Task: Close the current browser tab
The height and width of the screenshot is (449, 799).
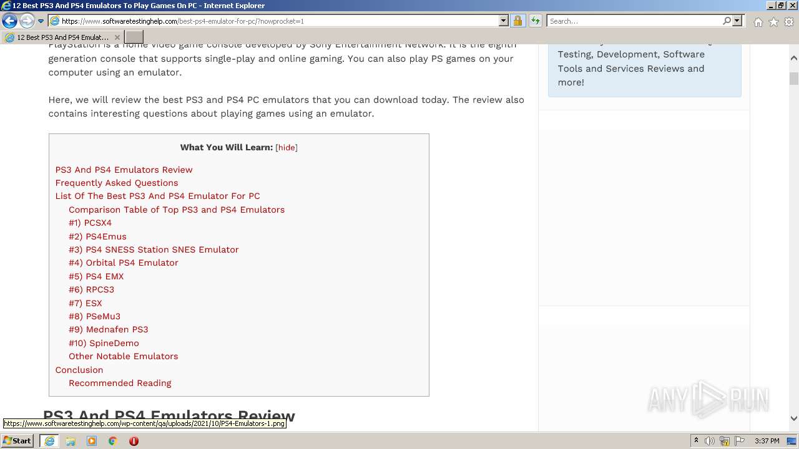Action: click(x=117, y=37)
